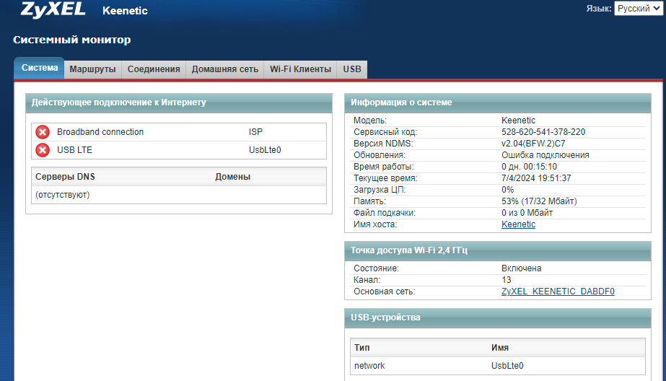Click the red error icon beside USB LTE
666x381 pixels.
(x=43, y=150)
